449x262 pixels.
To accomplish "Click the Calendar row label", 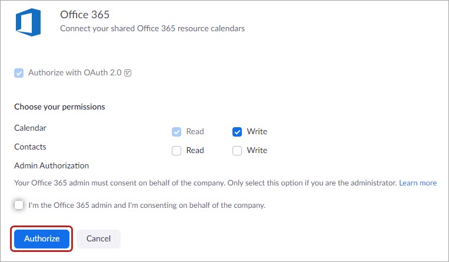I will point(30,128).
